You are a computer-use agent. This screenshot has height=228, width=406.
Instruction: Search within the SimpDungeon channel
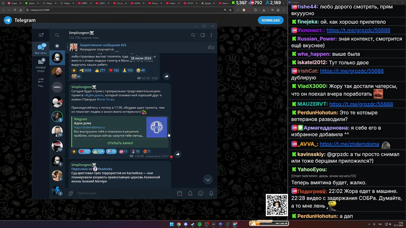(x=193, y=35)
